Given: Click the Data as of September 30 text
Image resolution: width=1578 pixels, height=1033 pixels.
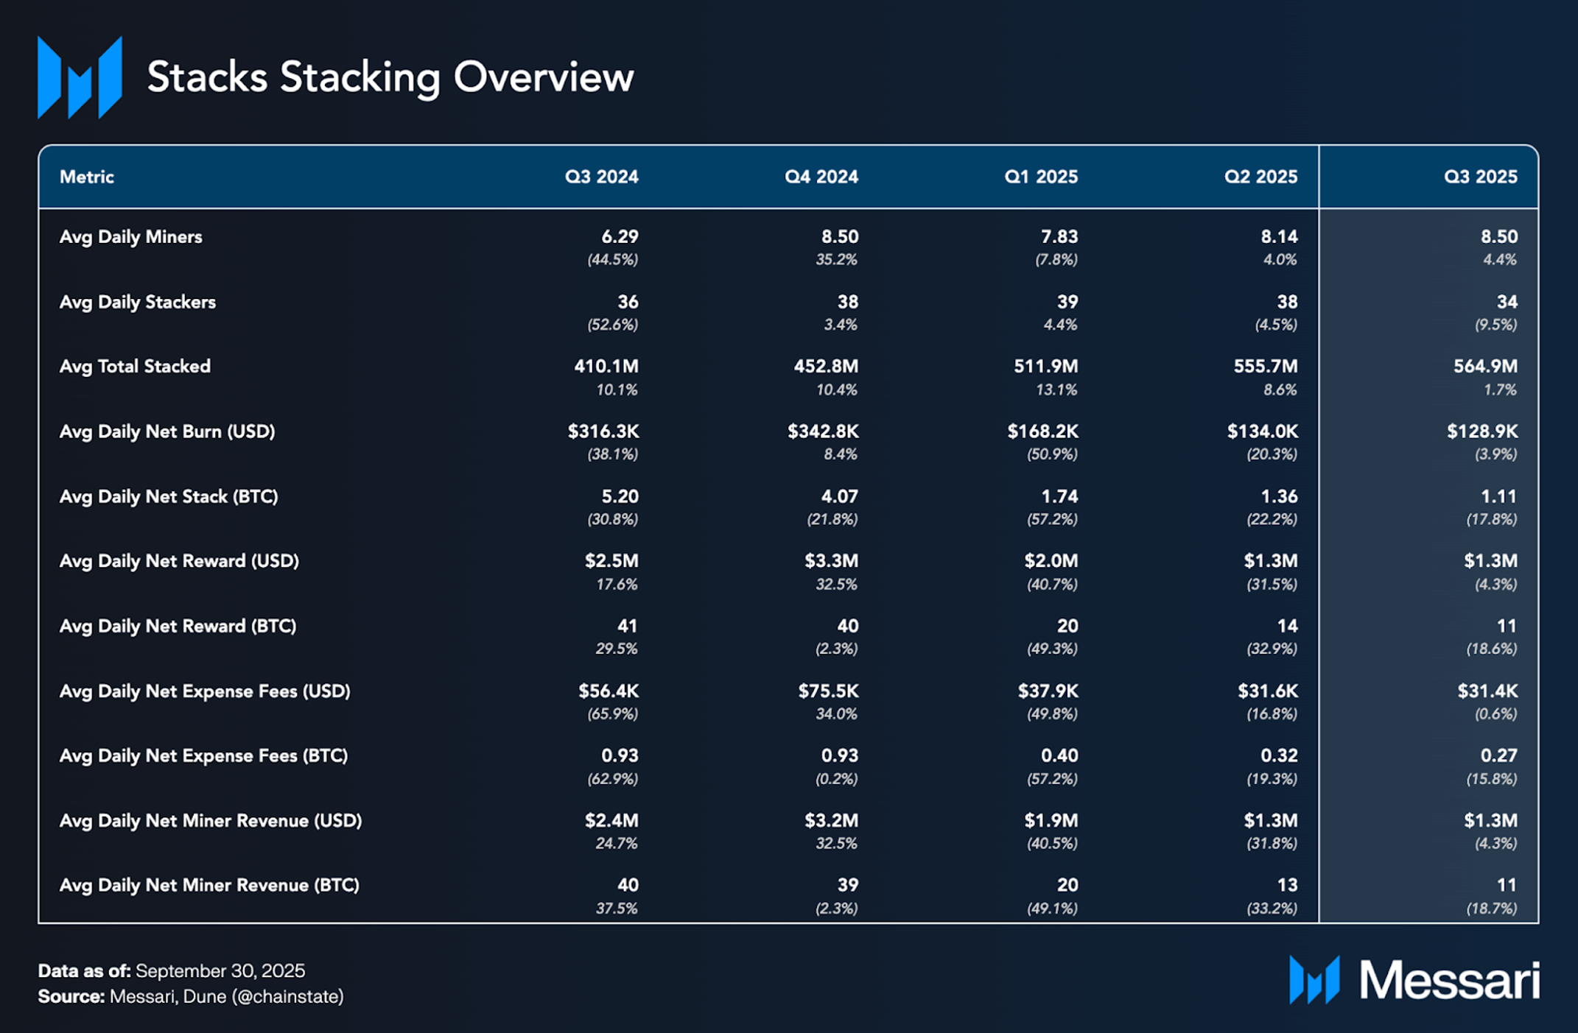Looking at the screenshot, I should point(171,971).
